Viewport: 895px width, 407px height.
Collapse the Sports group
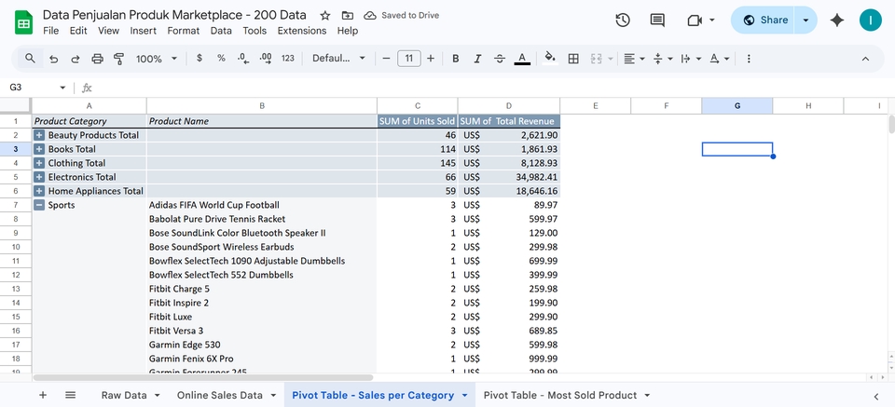(39, 205)
